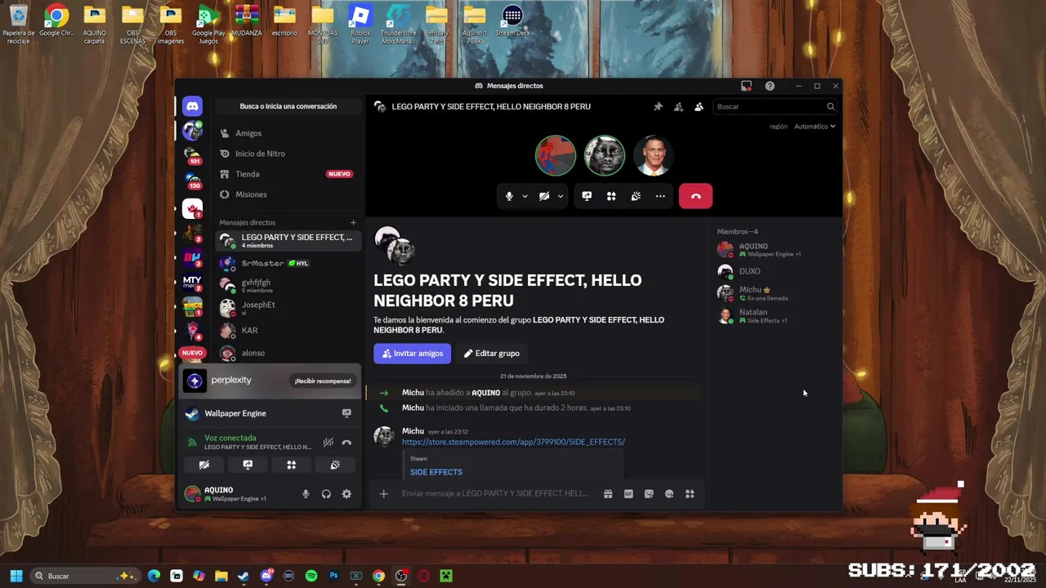Open pinned messages in the group header
1046x588 pixels.
(x=658, y=107)
